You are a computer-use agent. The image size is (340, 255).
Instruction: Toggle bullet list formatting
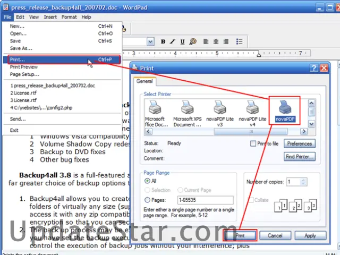(x=239, y=41)
